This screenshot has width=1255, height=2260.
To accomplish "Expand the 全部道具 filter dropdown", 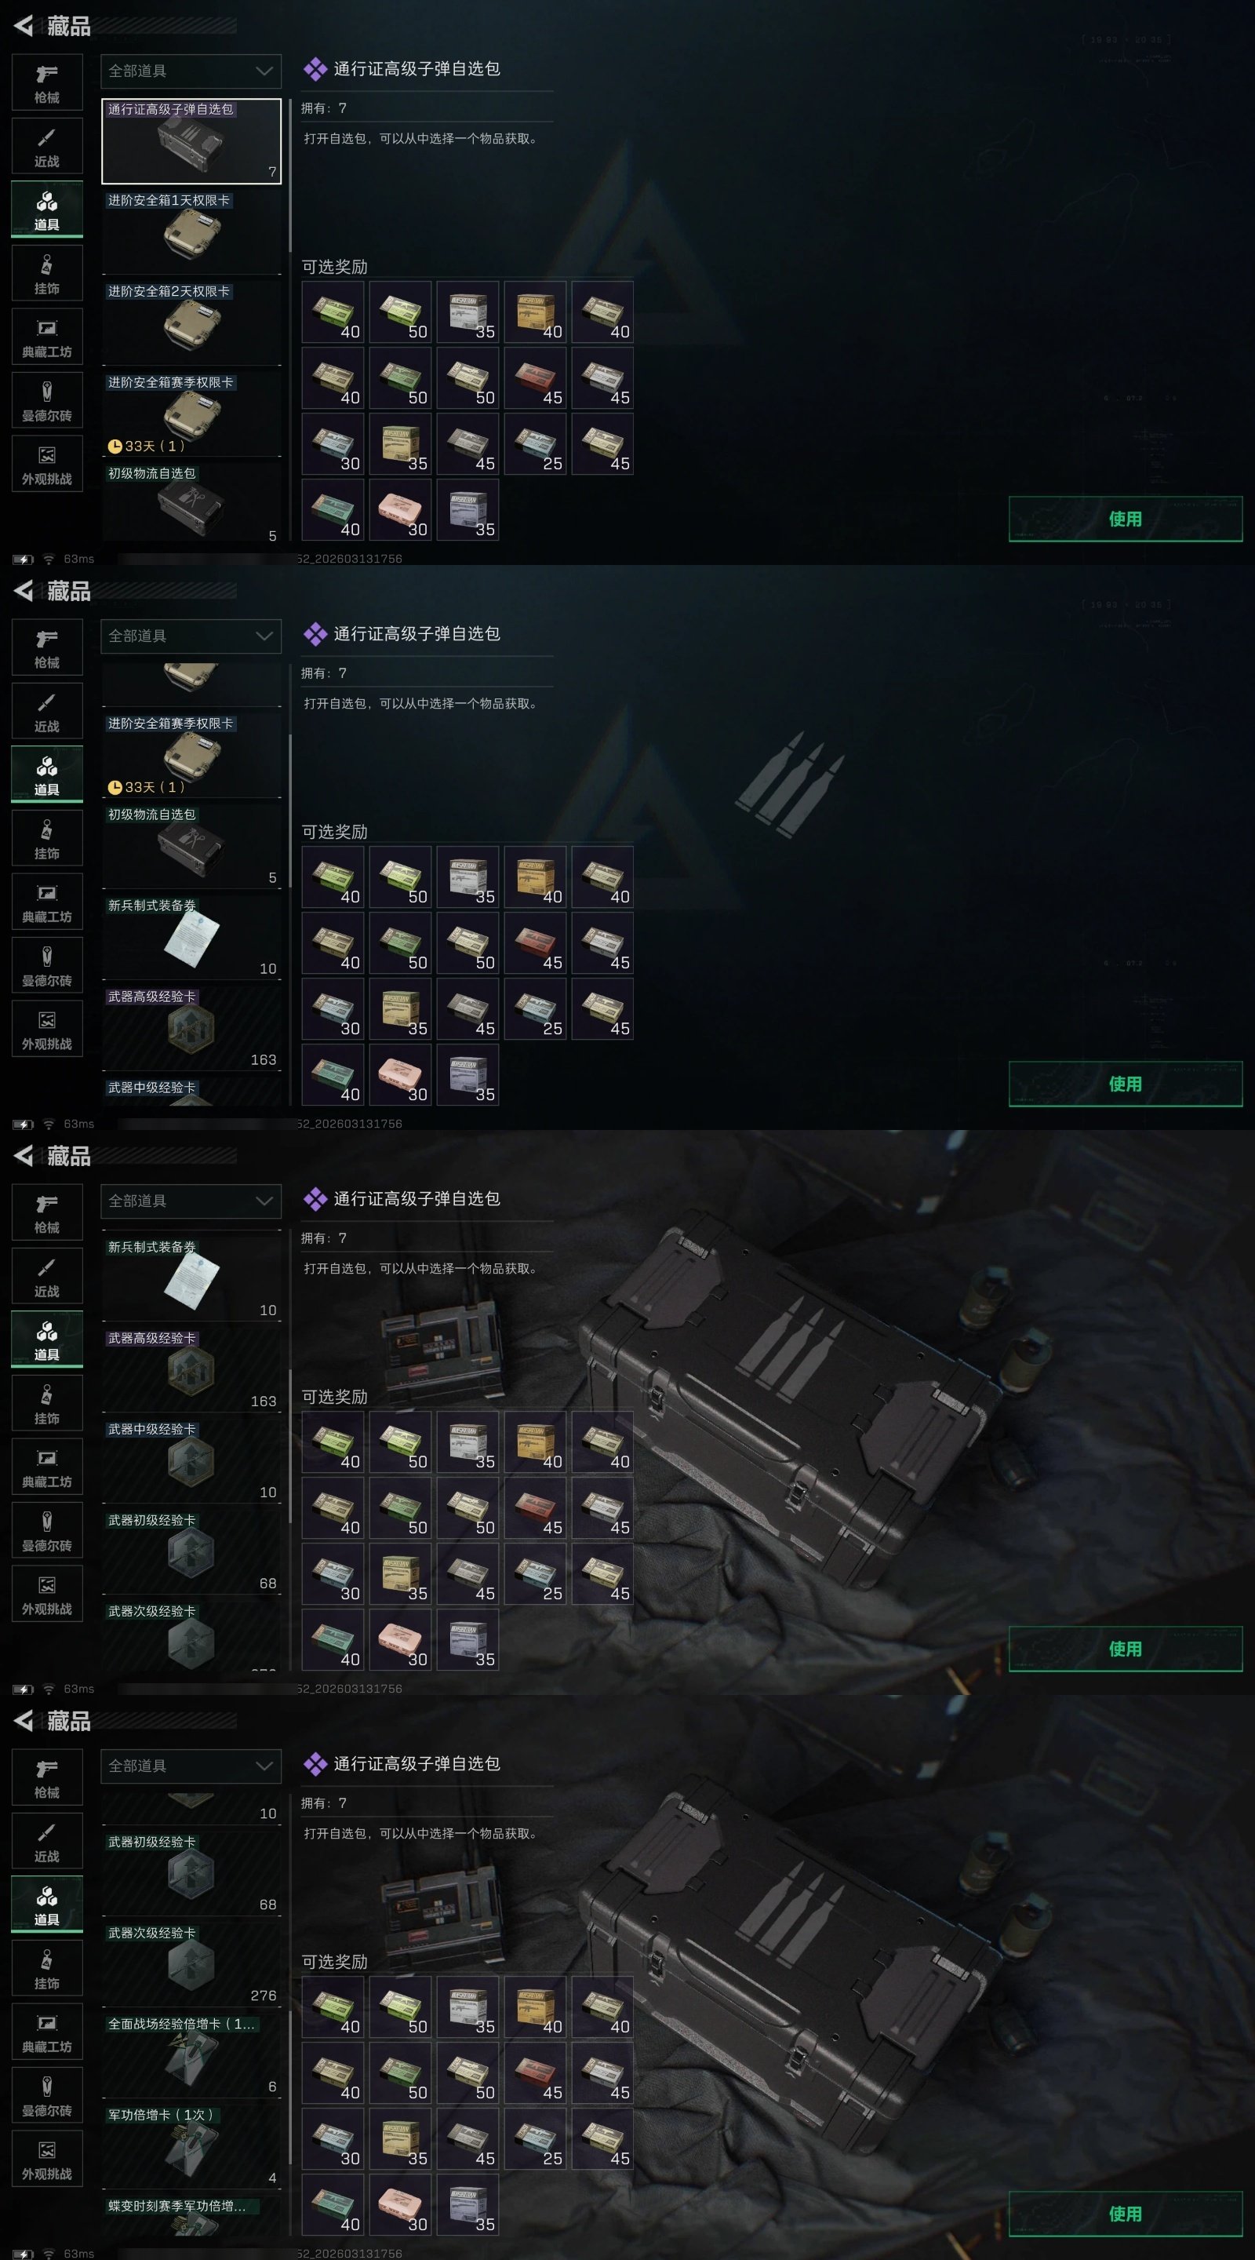I will [x=191, y=71].
